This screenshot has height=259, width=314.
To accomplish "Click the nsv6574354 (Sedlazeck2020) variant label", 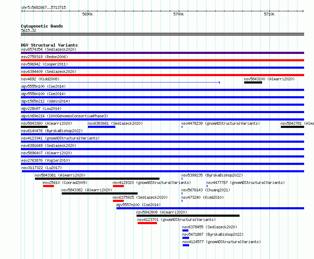I will click(49, 49).
